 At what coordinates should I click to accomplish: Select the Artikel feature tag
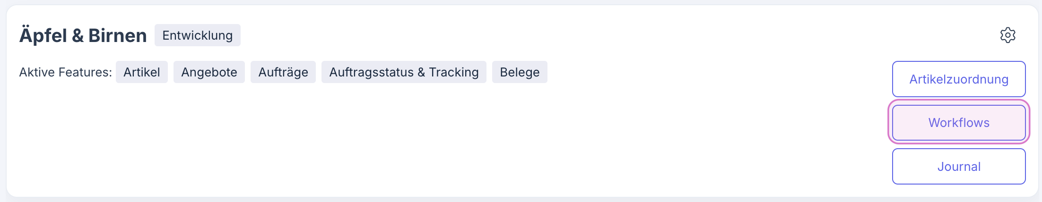pos(141,72)
